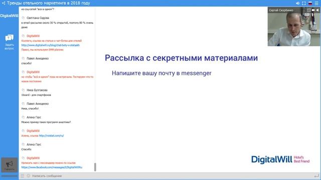Click the message 'Можно пример таких программ аналитики?'
The height and width of the screenshot is (180, 321).
(x=46, y=122)
